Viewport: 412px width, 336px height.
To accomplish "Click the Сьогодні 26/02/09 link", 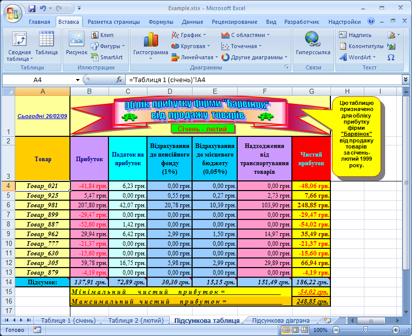I will tap(42, 116).
